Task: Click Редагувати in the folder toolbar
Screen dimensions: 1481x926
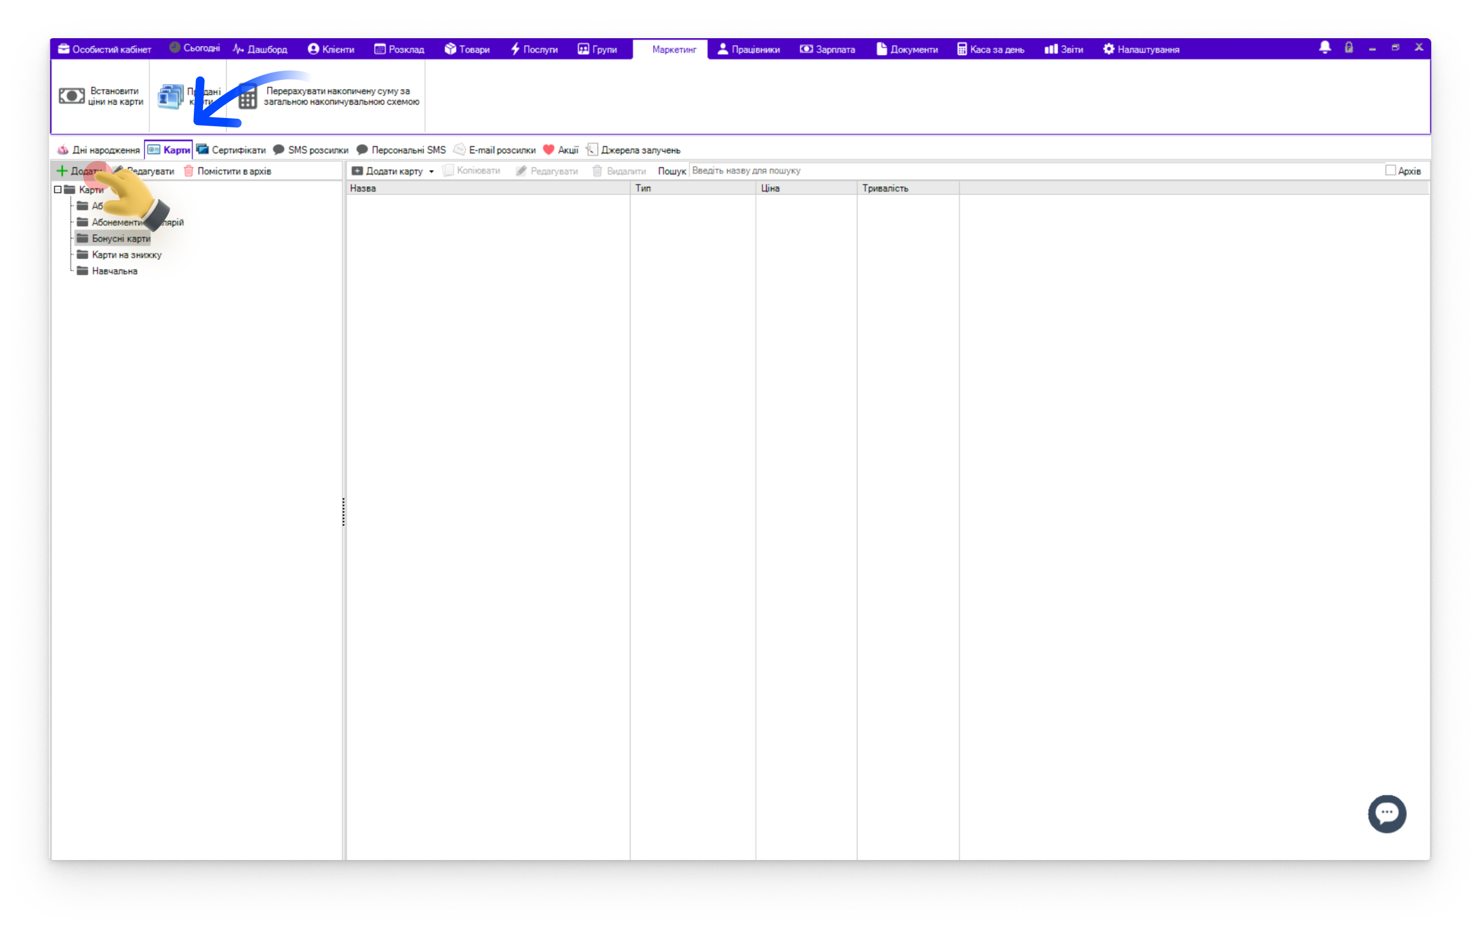Action: (x=144, y=171)
